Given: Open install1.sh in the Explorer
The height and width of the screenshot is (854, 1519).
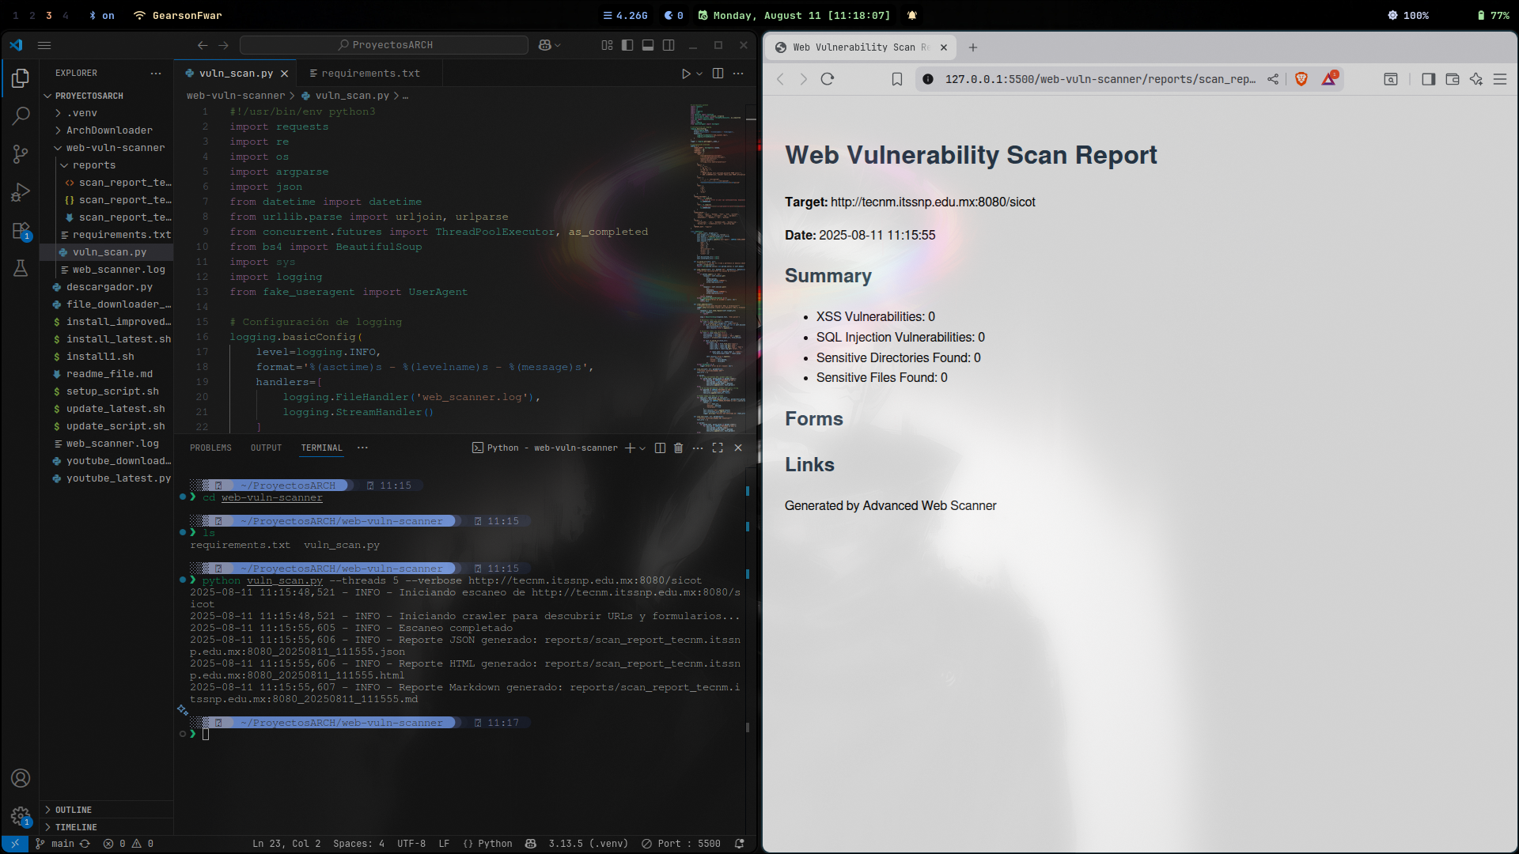Looking at the screenshot, I should (x=106, y=357).
